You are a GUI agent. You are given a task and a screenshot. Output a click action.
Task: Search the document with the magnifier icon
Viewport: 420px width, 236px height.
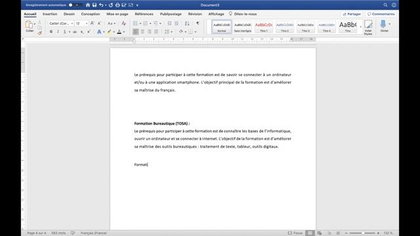click(x=385, y=5)
